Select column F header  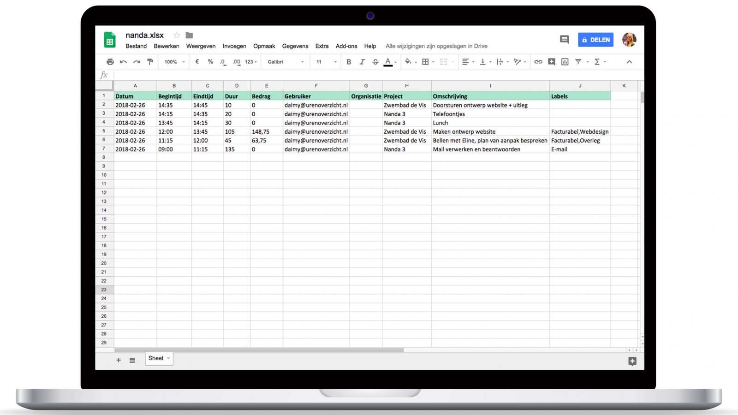(316, 86)
